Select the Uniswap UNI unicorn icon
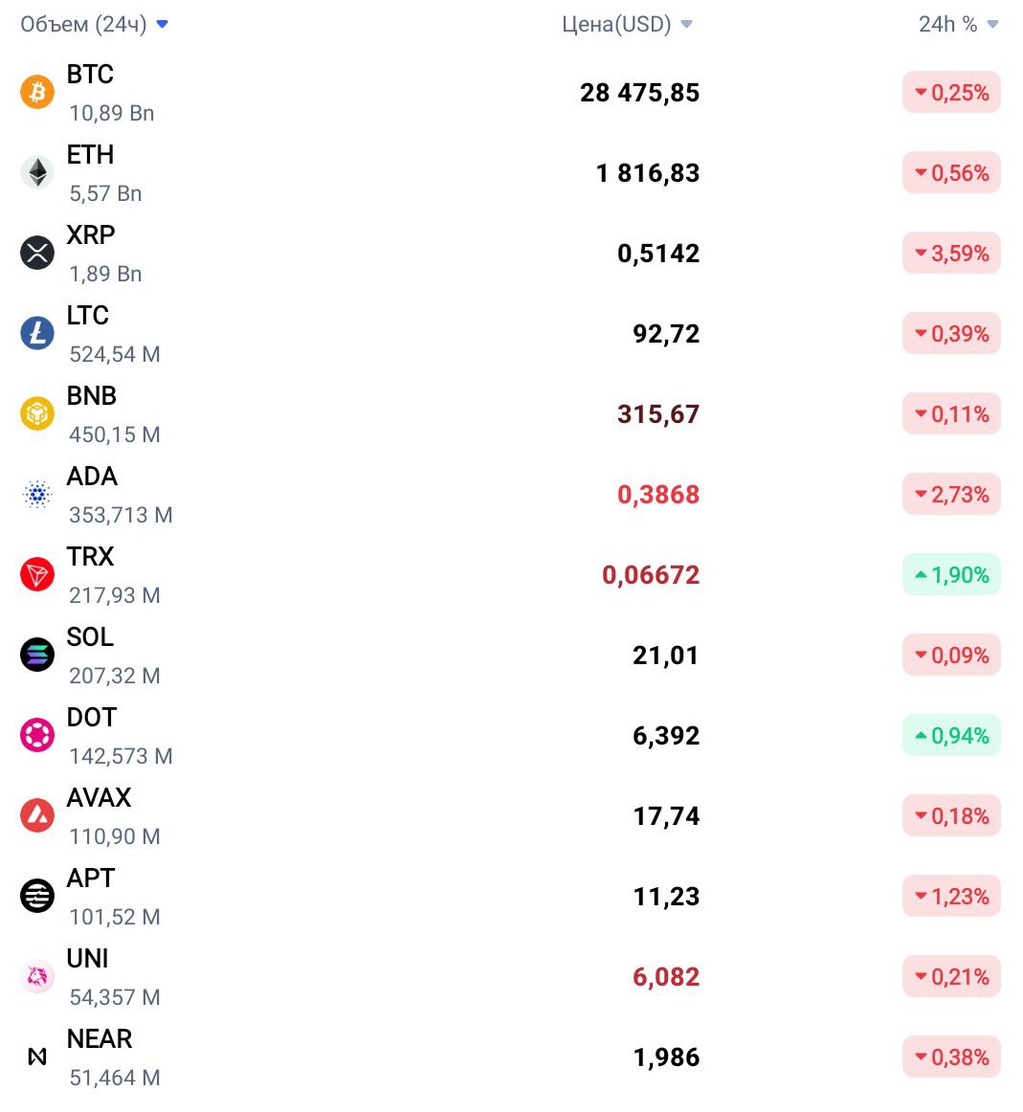The width and height of the screenshot is (1023, 1112). tap(37, 976)
